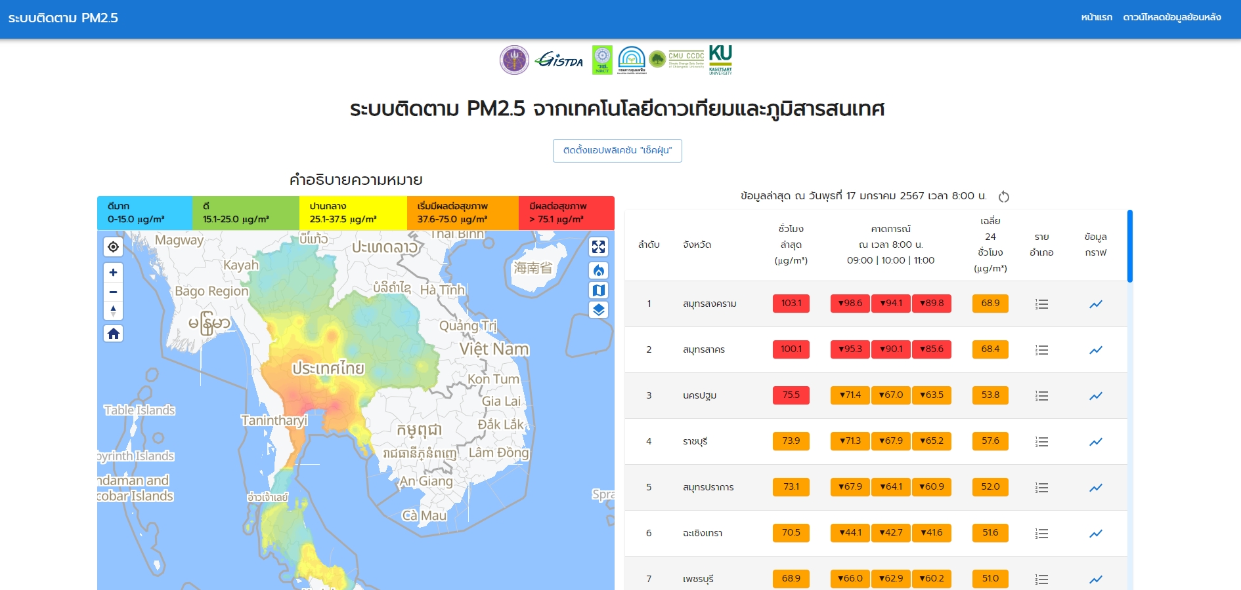Screen dimensions: 1241x590
Task: Open the basemap gallery icon
Action: 598,290
